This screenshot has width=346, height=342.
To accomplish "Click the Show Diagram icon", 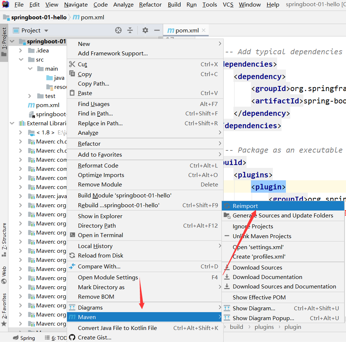I will click(227, 308).
